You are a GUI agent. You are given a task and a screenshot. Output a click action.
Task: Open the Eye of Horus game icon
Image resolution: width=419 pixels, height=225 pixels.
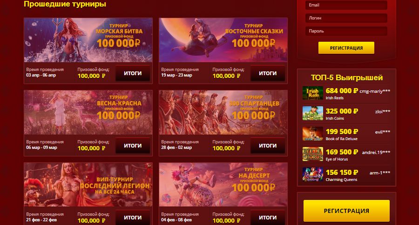(313, 154)
